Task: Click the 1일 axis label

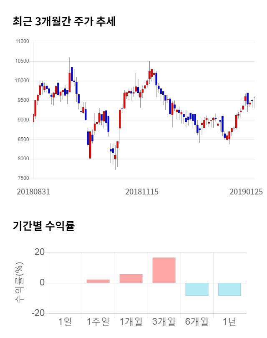Action: (65, 322)
